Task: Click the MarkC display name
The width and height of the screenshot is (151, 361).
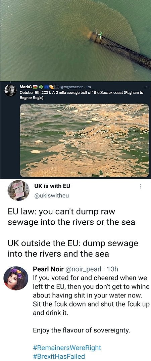Action: [26, 87]
